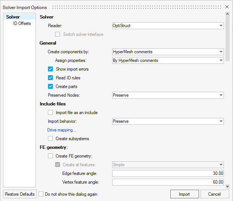Expand the Create components by dropdown
Image resolution: width=233 pixels, height=201 pixels.
168,52
